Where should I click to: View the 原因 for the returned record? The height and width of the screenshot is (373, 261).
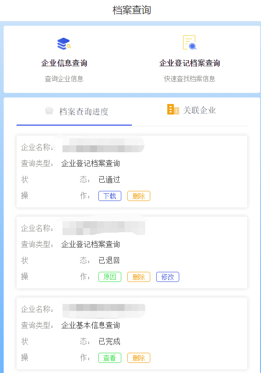coord(110,277)
